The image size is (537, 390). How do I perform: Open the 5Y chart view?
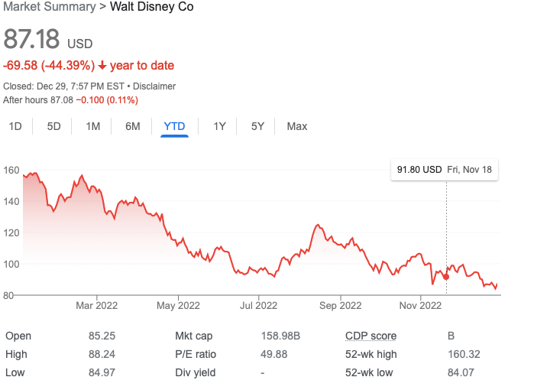tap(257, 126)
